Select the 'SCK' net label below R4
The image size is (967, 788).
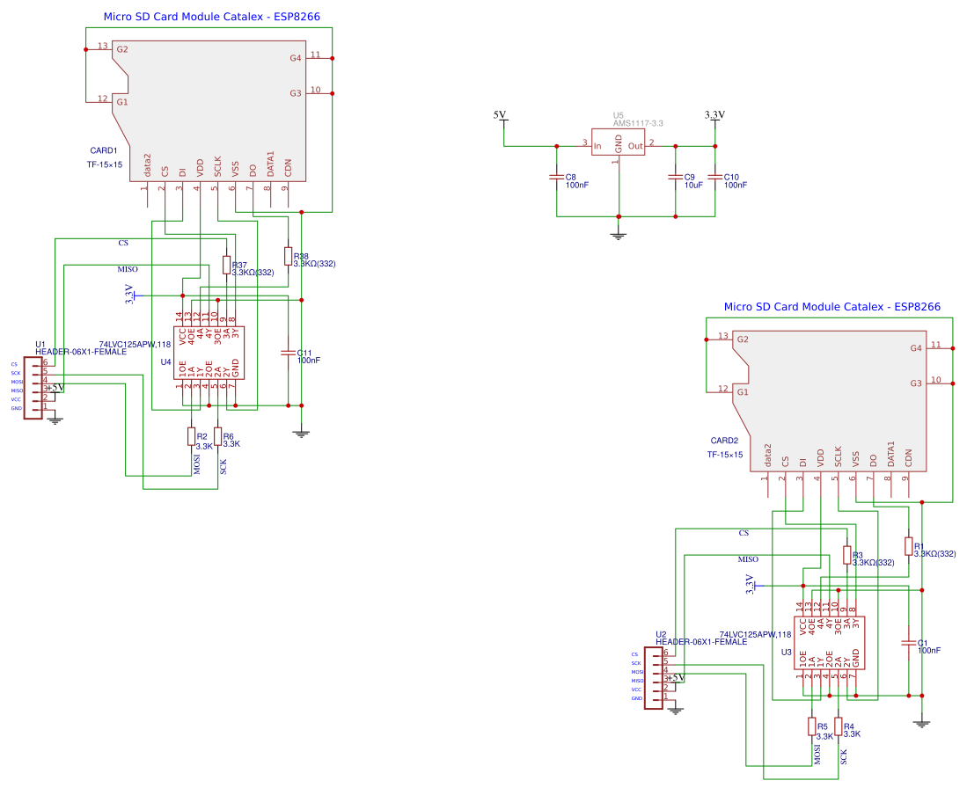(844, 757)
